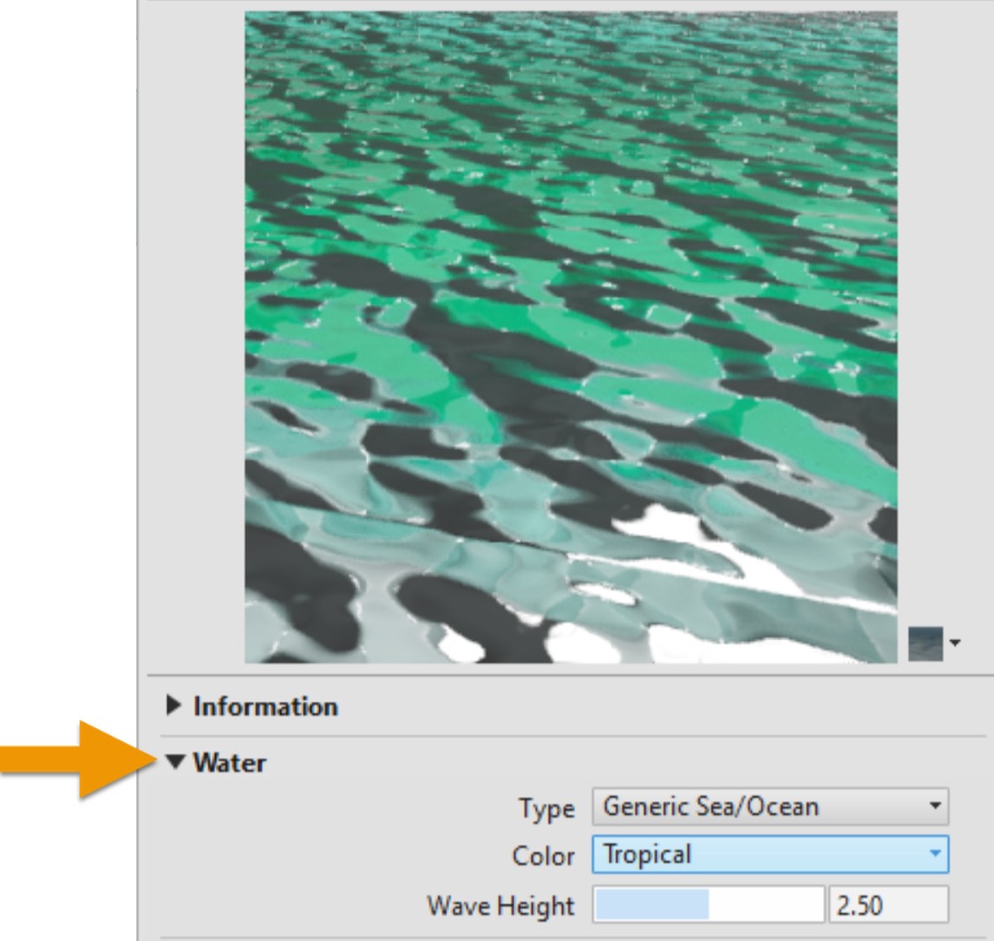Image resolution: width=994 pixels, height=941 pixels.
Task: Click the Wave Height slider's filled portion
Action: [651, 905]
